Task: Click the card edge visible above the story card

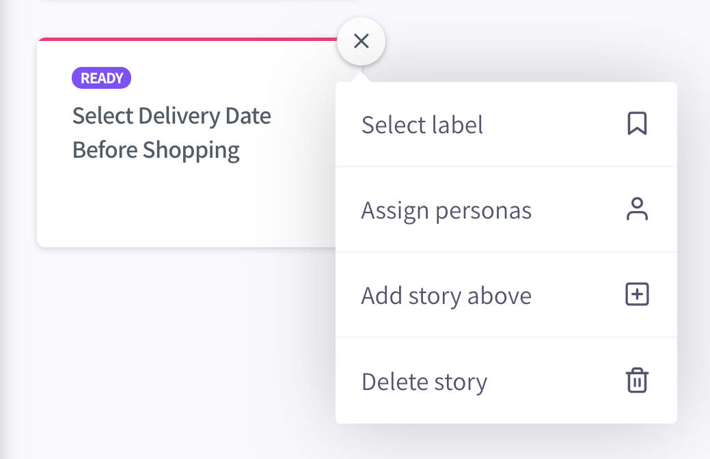Action: [200, 1]
